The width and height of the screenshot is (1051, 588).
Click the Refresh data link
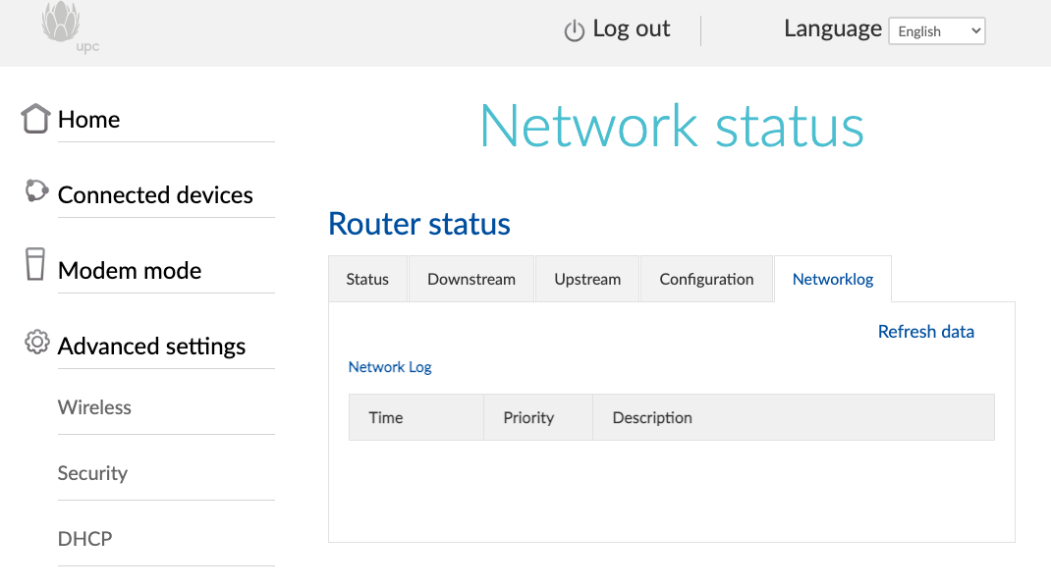(x=925, y=332)
